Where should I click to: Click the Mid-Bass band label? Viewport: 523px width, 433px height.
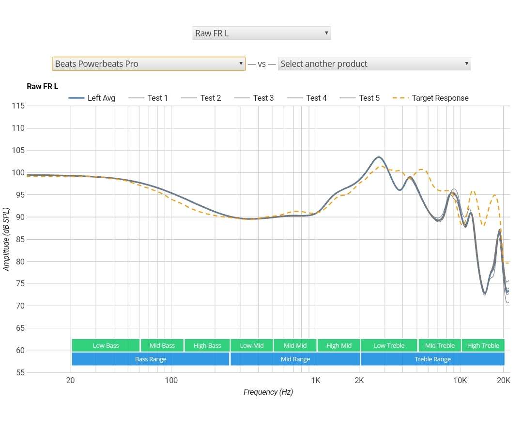(x=162, y=345)
